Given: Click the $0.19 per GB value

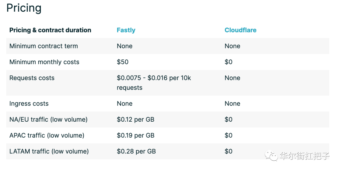Looking at the screenshot, I should [x=135, y=135].
